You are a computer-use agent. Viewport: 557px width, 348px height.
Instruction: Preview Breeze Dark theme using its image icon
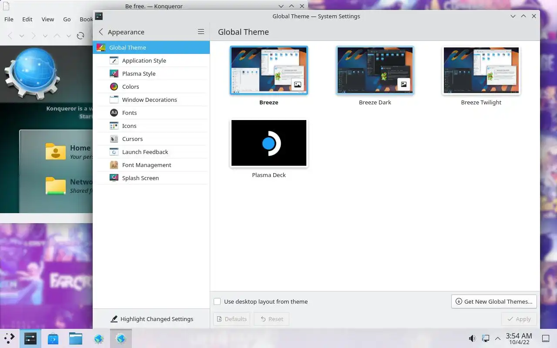404,84
